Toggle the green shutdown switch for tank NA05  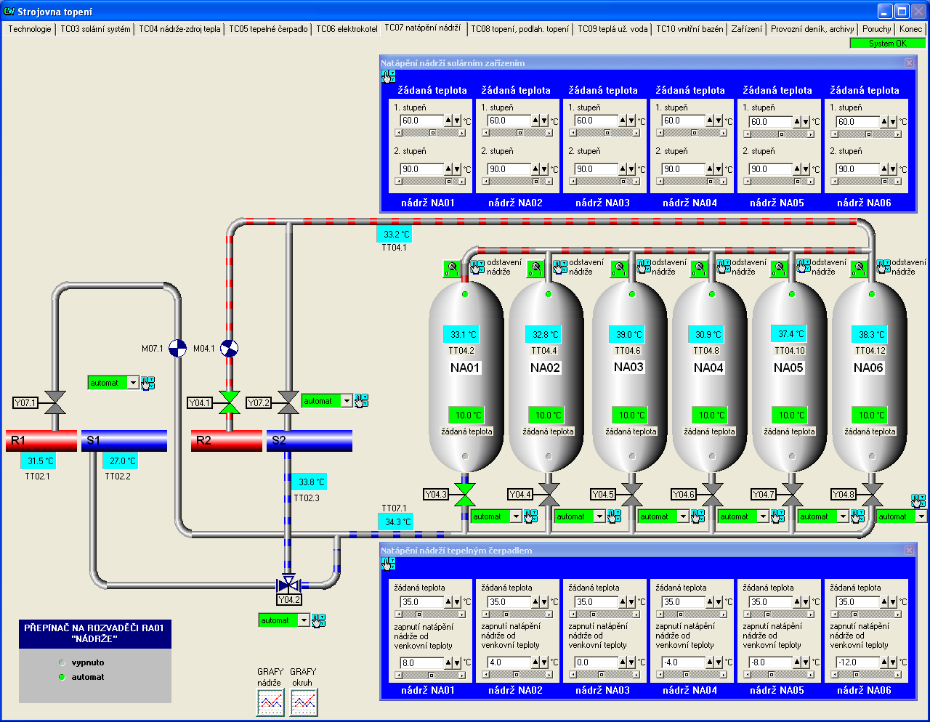tap(779, 269)
